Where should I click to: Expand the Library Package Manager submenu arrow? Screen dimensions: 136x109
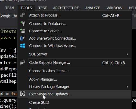[127, 87]
